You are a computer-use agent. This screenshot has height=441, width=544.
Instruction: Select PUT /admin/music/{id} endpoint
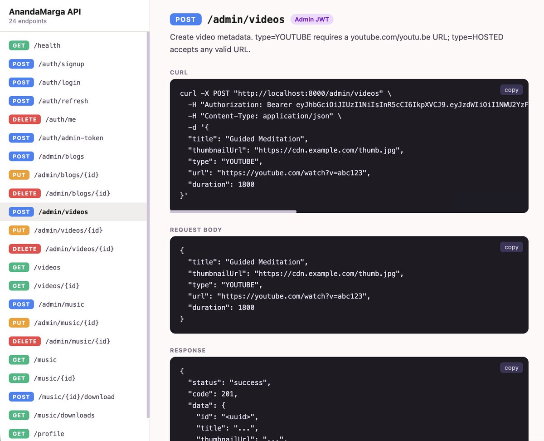(x=73, y=323)
